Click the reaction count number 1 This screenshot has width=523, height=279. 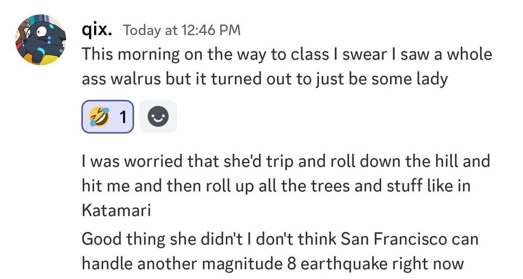[x=122, y=117]
